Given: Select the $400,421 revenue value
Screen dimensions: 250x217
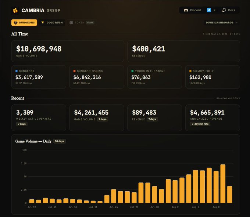Looking at the screenshot, I should pyautogui.click(x=149, y=49).
